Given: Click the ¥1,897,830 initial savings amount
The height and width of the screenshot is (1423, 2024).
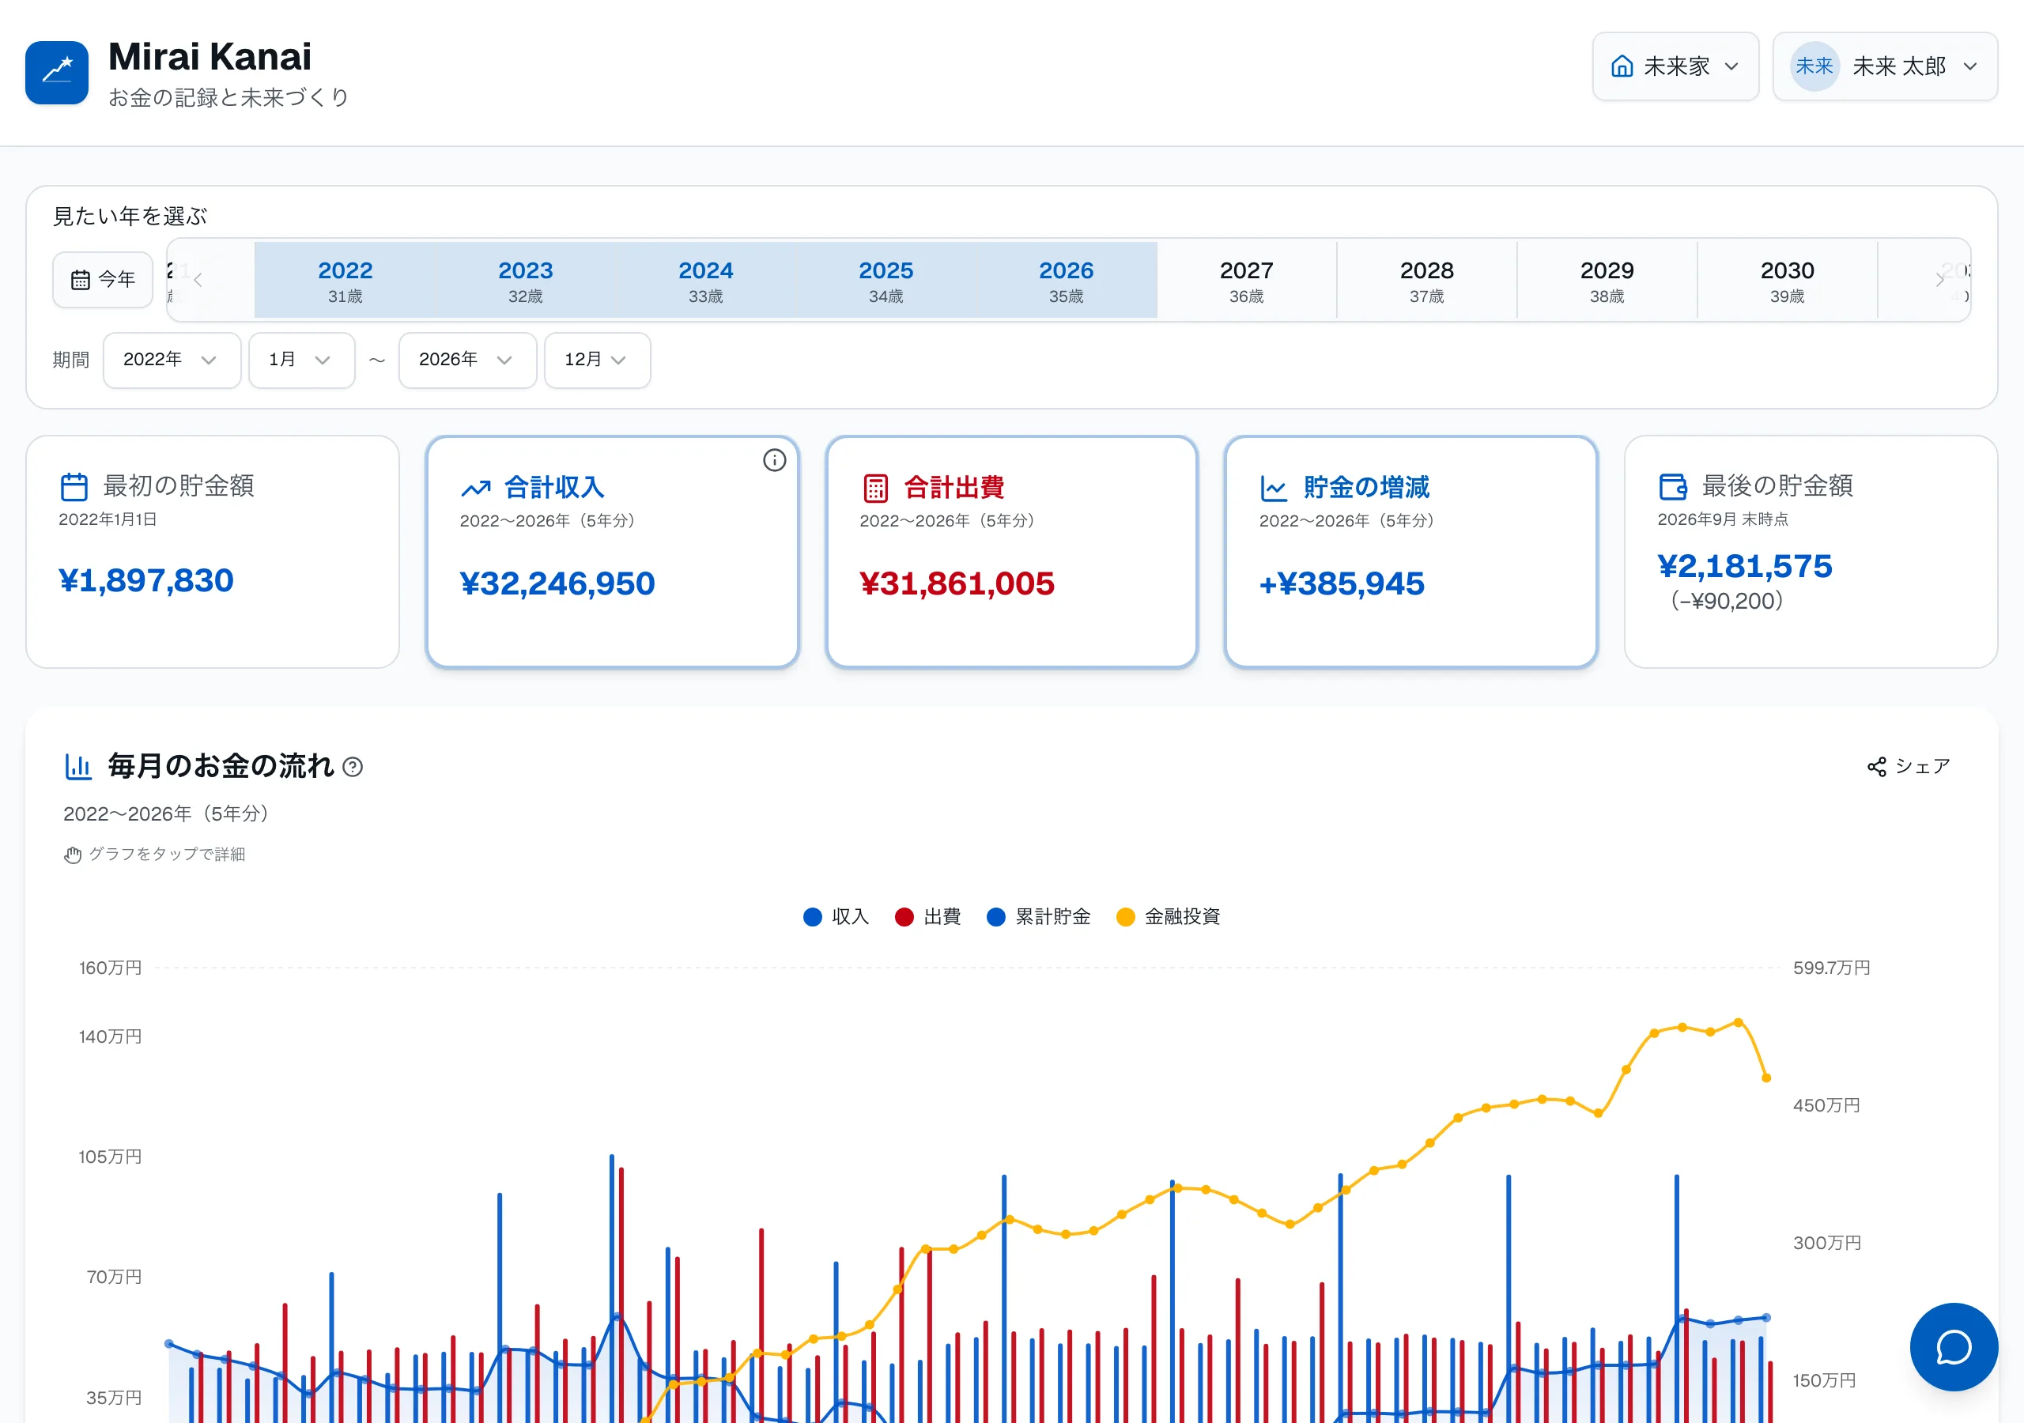Looking at the screenshot, I should (146, 581).
